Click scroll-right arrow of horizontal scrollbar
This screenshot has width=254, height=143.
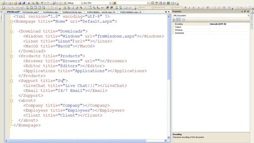(x=165, y=140)
